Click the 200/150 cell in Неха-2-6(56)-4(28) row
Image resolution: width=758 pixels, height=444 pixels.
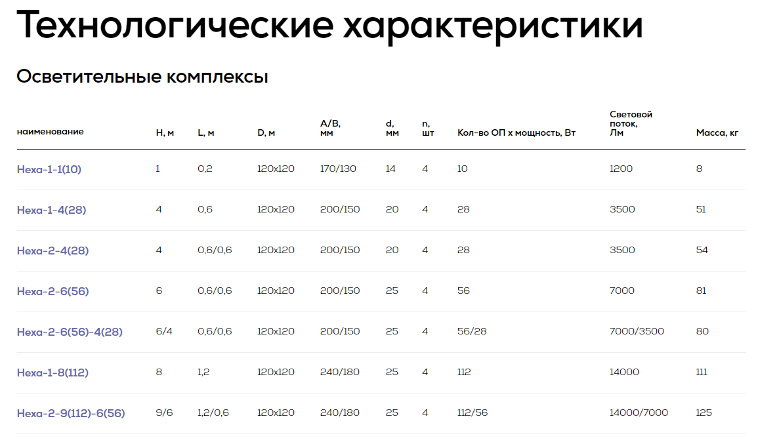tap(340, 331)
